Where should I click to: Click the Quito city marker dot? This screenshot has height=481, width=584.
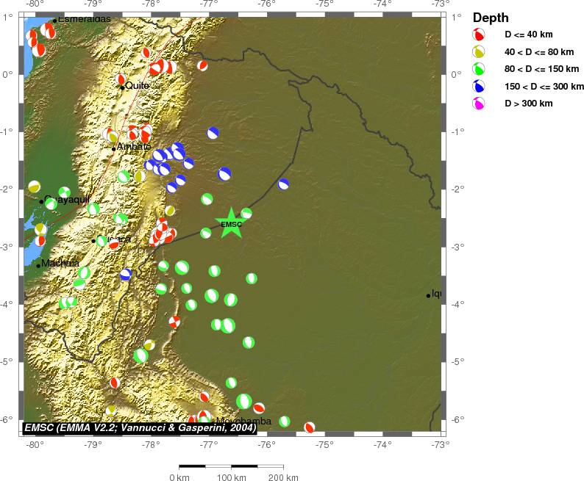(122, 87)
